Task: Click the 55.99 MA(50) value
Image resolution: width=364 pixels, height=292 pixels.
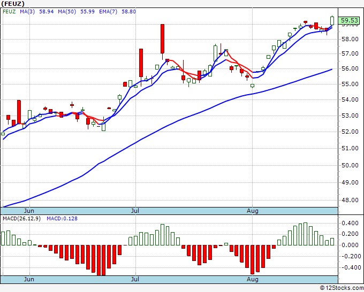Action: coord(87,12)
